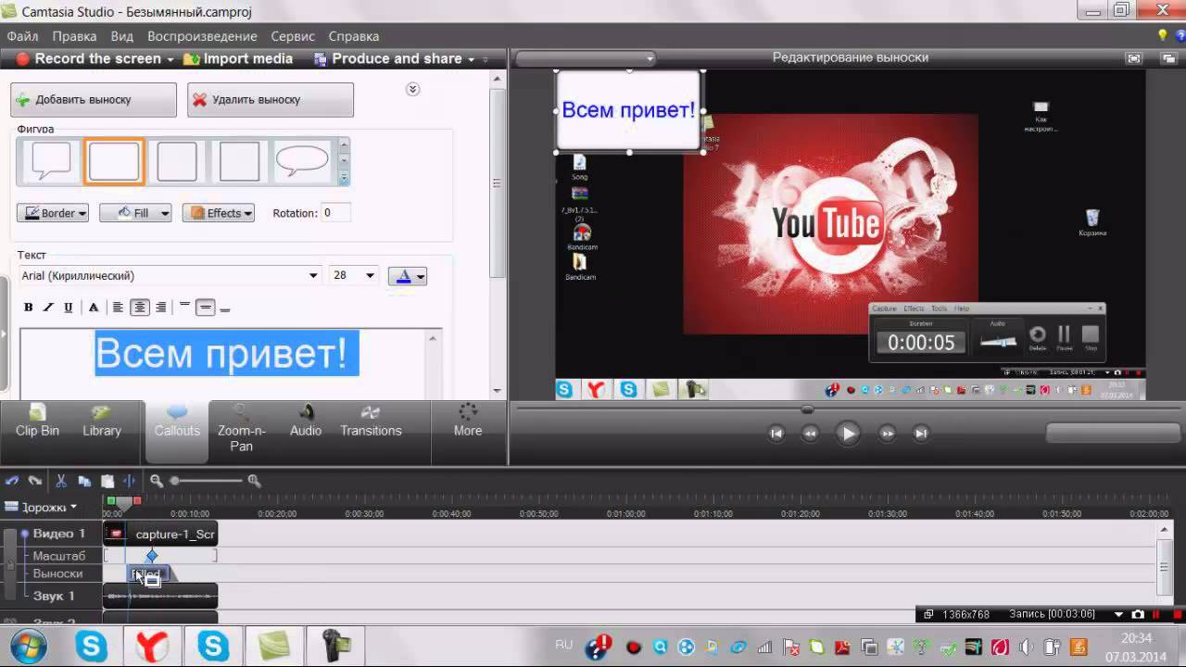The height and width of the screenshot is (667, 1186).
Task: Align text to middle vertically
Action: pos(206,308)
